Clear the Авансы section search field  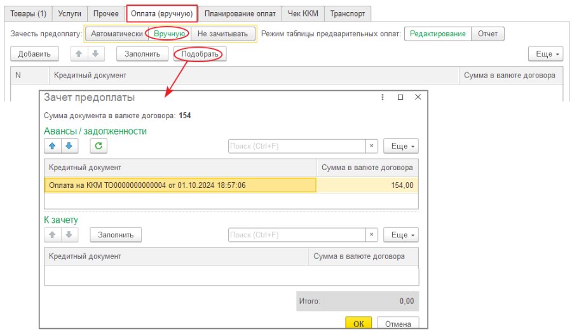372,146
